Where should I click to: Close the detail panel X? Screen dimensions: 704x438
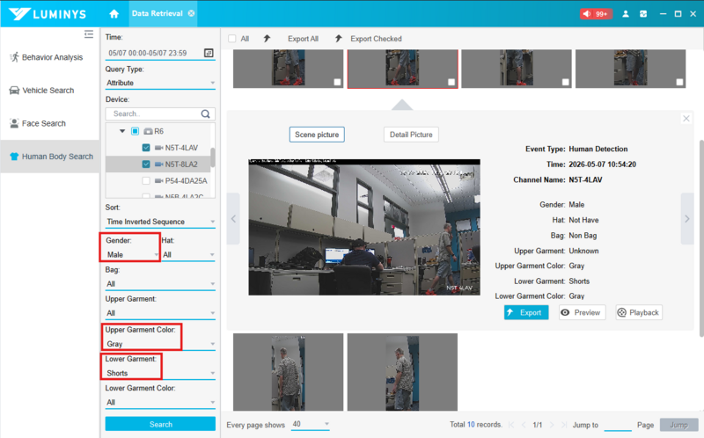pyautogui.click(x=686, y=119)
